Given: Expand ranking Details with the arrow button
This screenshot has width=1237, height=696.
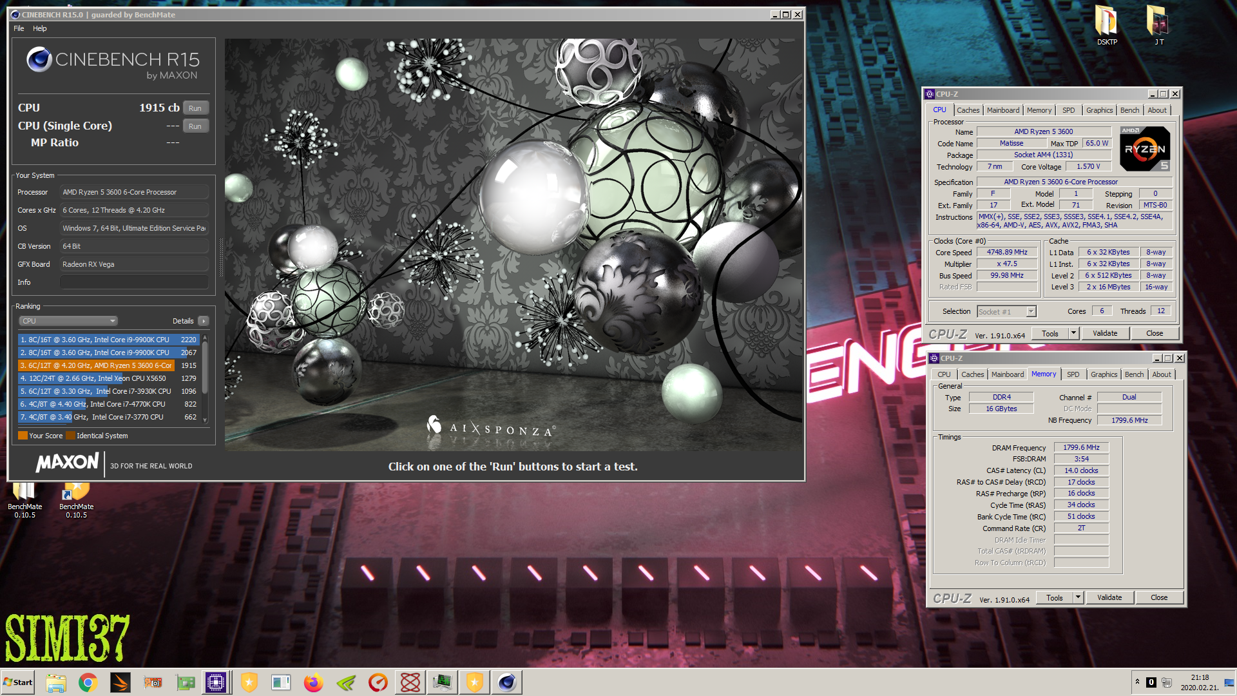Looking at the screenshot, I should [x=204, y=321].
